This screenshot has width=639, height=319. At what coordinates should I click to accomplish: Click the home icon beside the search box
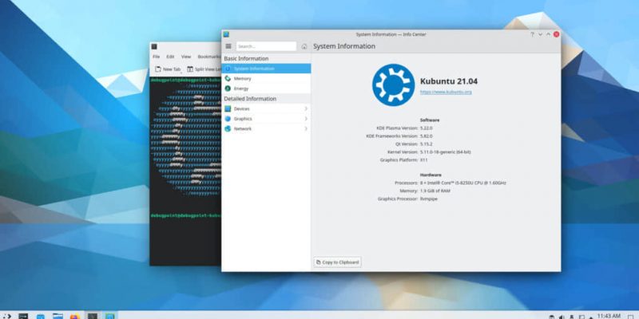coord(304,46)
